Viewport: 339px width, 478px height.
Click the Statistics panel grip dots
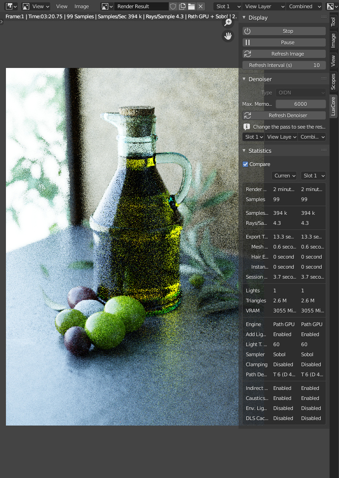[324, 151]
